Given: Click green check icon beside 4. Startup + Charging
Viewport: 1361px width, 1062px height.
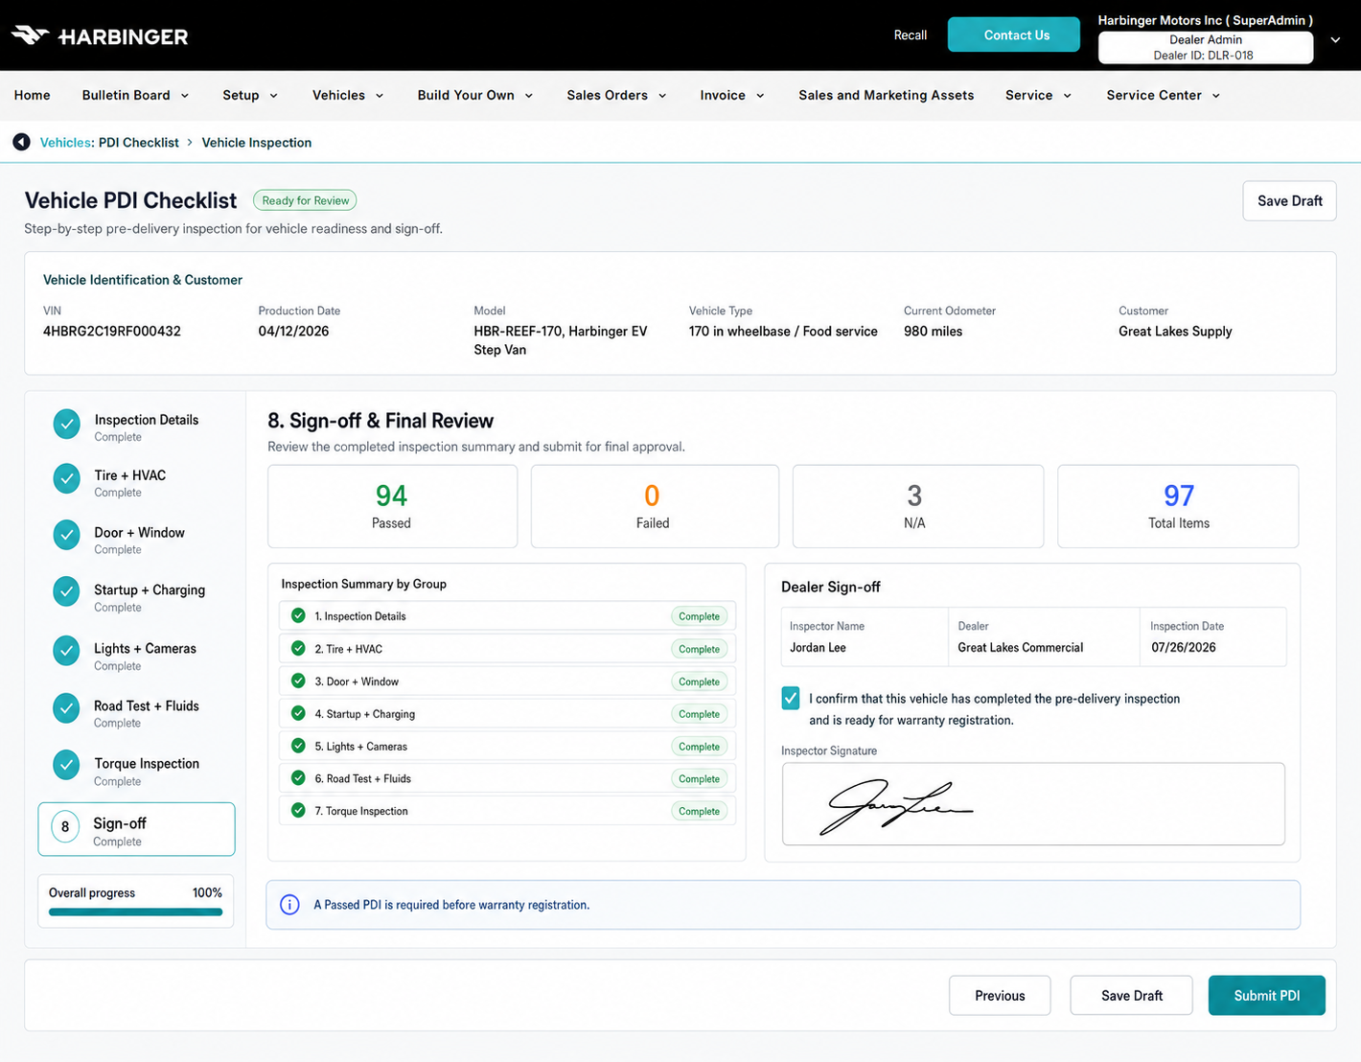Looking at the screenshot, I should (298, 713).
